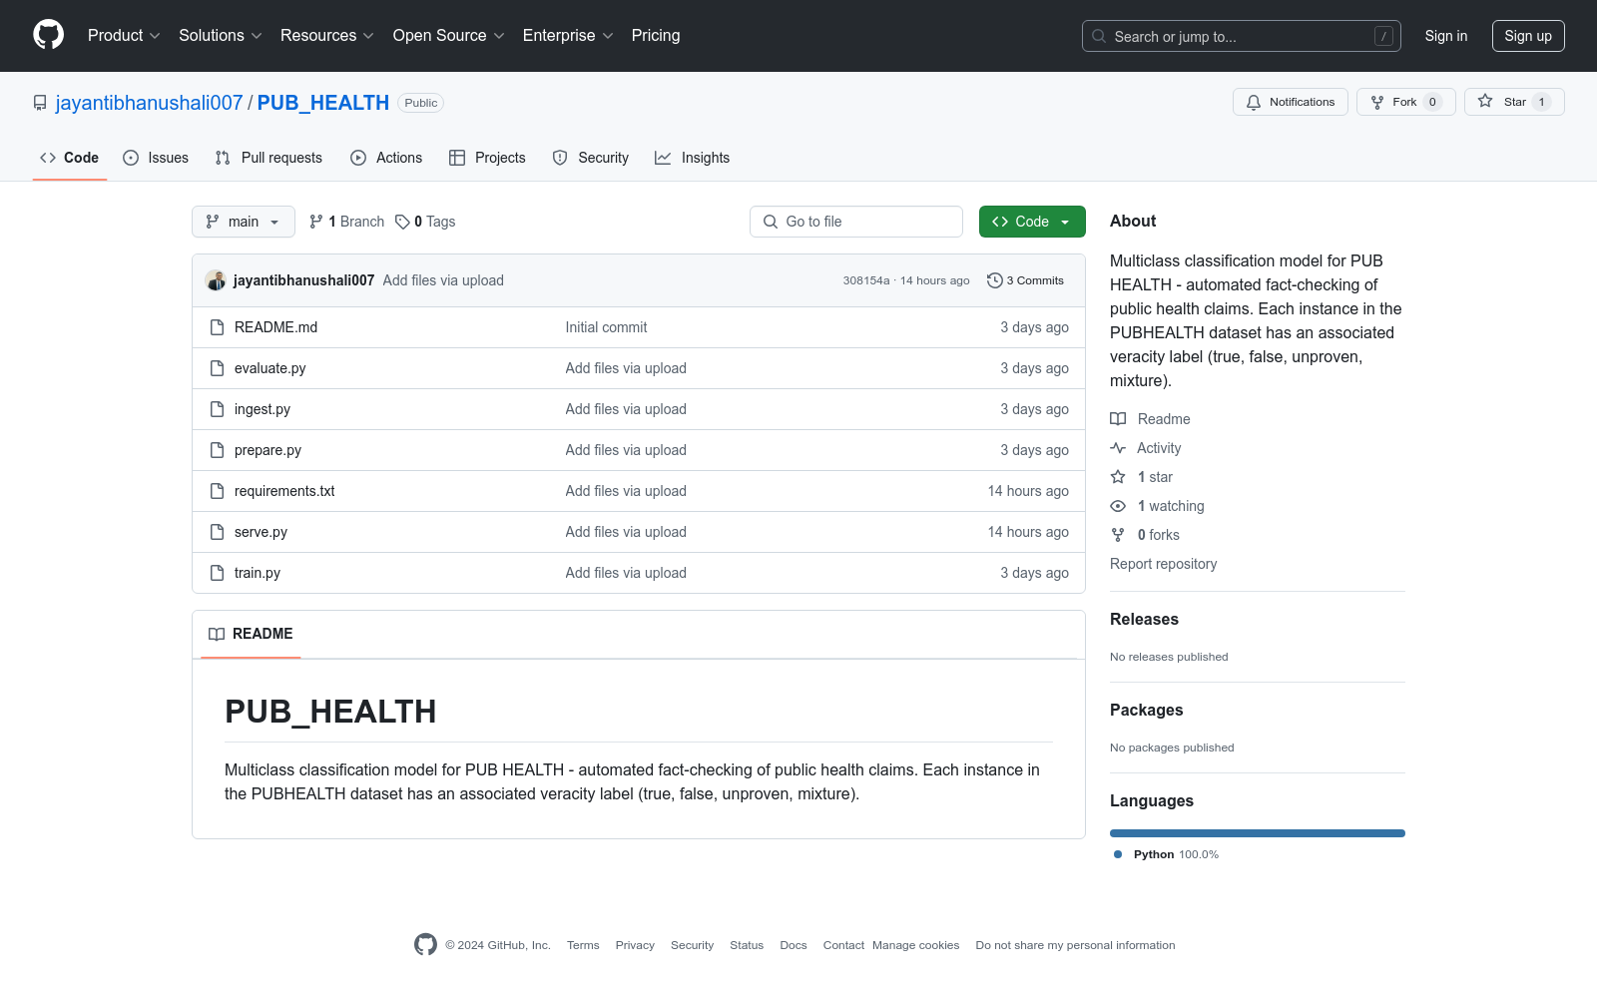
Task: Open jayantibhanushali007 owner profile link in title
Action: coord(150,103)
